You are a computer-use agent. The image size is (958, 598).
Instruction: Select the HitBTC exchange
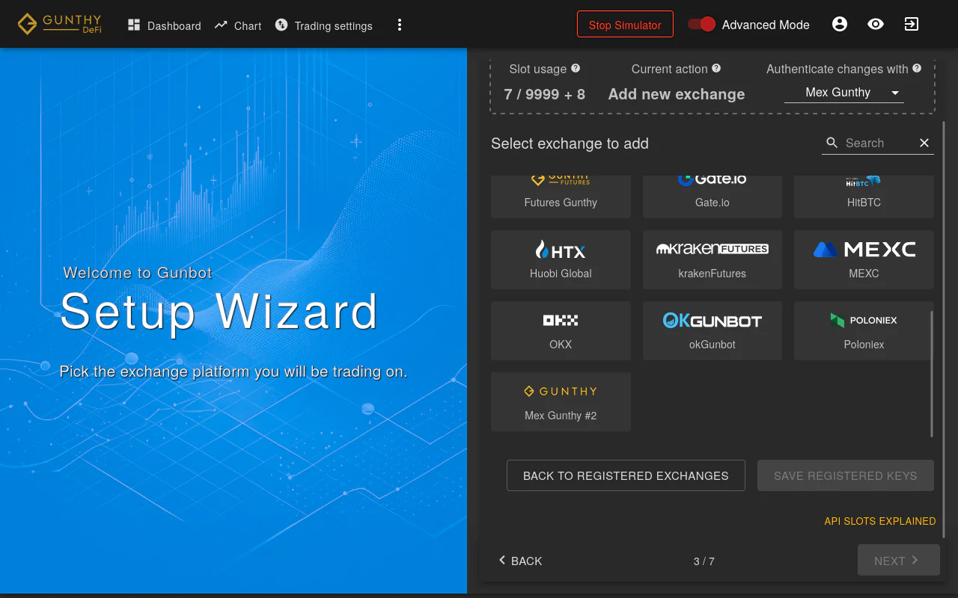tap(864, 197)
